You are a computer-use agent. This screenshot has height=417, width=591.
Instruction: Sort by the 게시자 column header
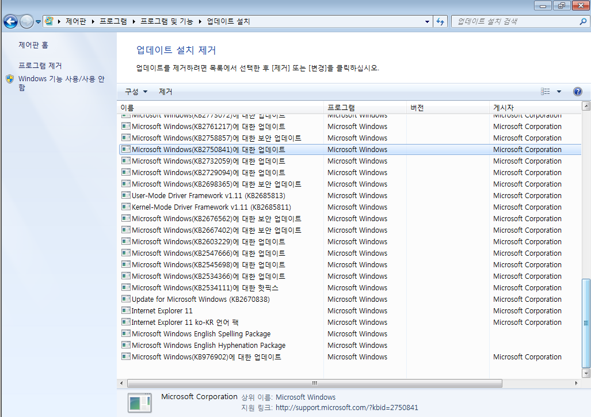(x=535, y=108)
